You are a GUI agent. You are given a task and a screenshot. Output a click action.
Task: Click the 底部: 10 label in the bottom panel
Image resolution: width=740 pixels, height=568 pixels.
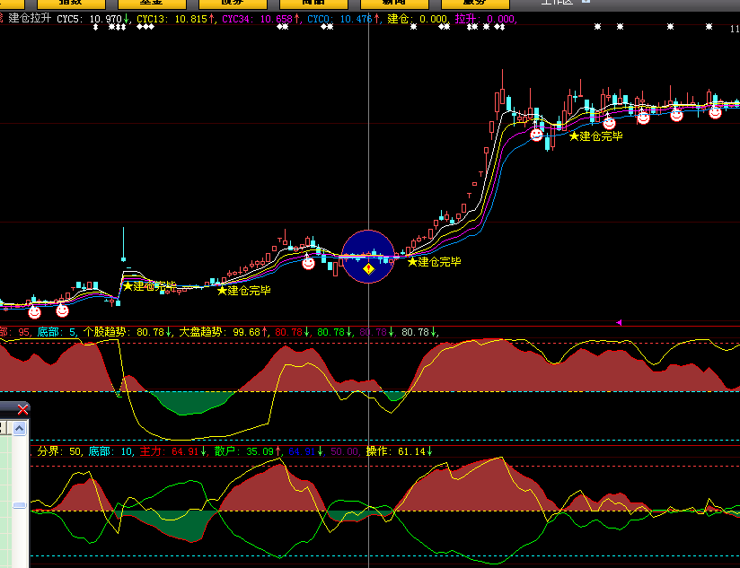coord(110,451)
